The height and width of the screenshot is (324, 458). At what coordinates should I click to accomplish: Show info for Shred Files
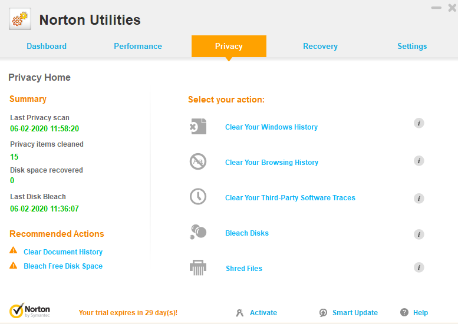coord(419,267)
